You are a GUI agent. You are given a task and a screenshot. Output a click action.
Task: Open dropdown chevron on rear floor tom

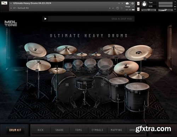coord(116,86)
